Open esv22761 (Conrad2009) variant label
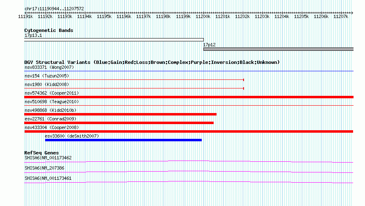365x206 pixels. 50,119
